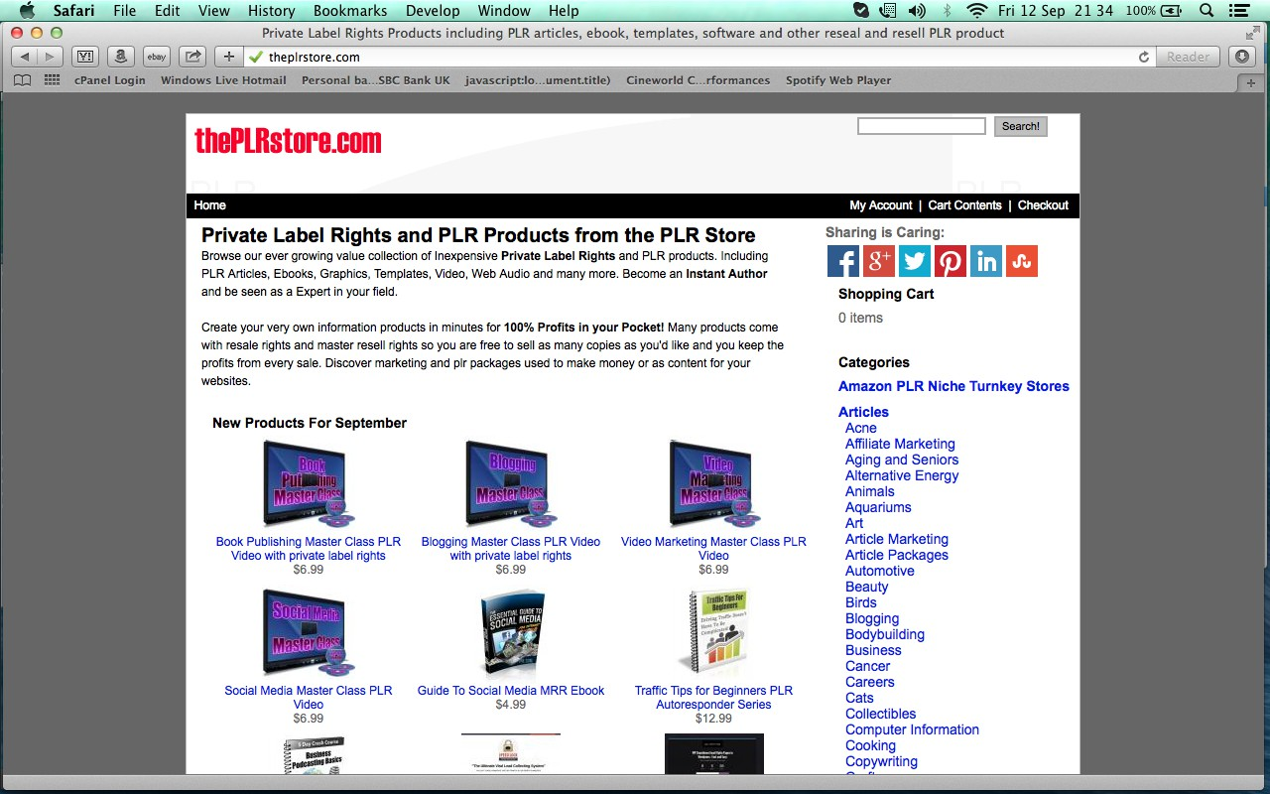Pin page with the Pinterest icon
This screenshot has height=794, width=1270.
(951, 261)
